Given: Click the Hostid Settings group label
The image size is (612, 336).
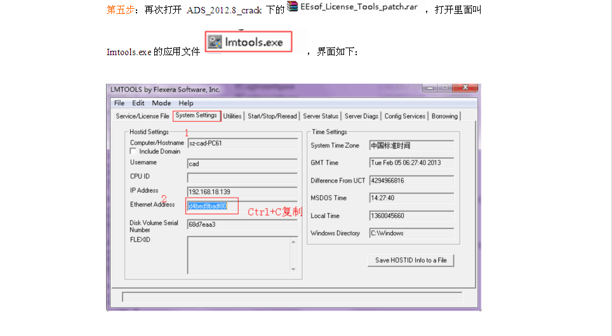Looking at the screenshot, I should [149, 132].
